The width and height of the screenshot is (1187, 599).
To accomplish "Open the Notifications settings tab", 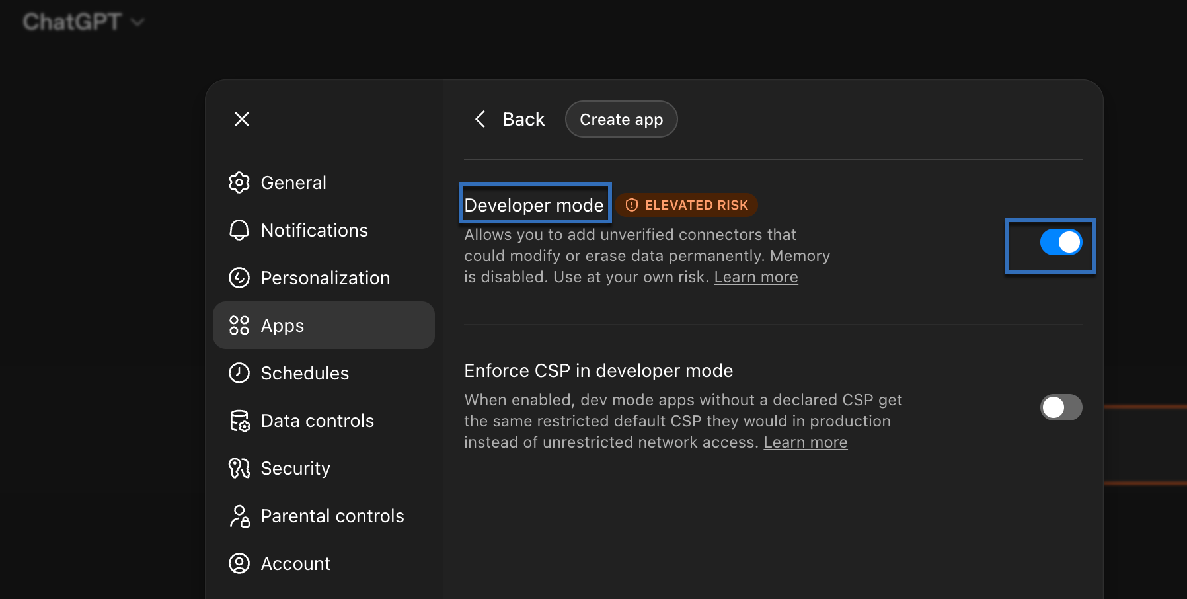I will (x=324, y=230).
